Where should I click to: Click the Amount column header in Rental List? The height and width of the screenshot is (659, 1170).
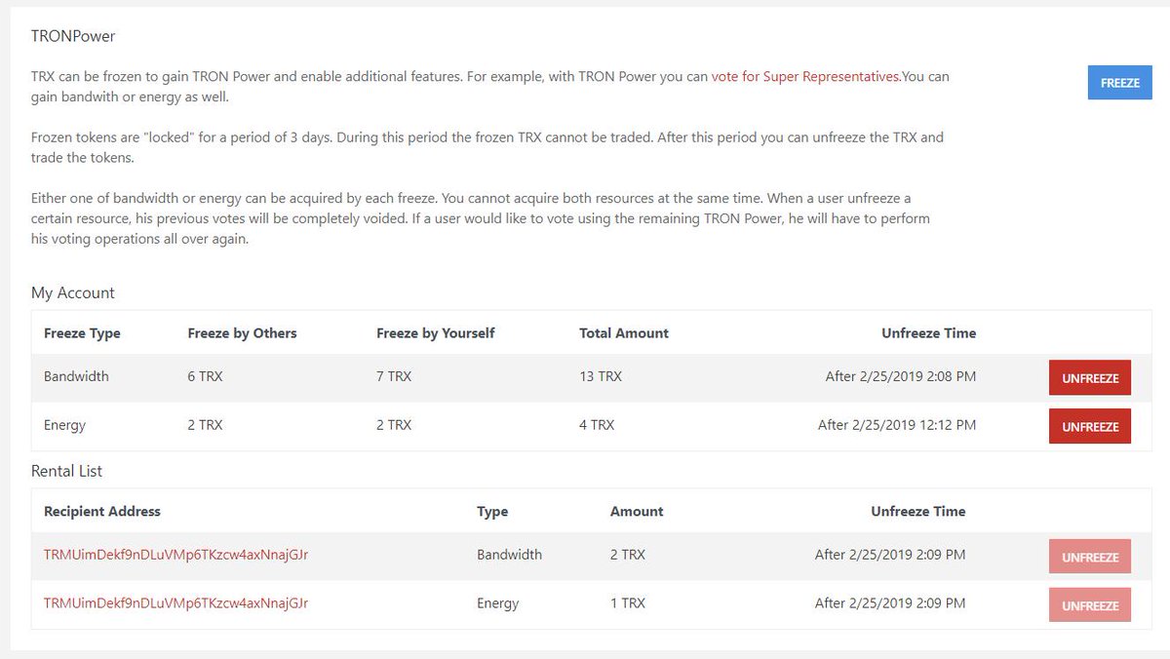637,511
